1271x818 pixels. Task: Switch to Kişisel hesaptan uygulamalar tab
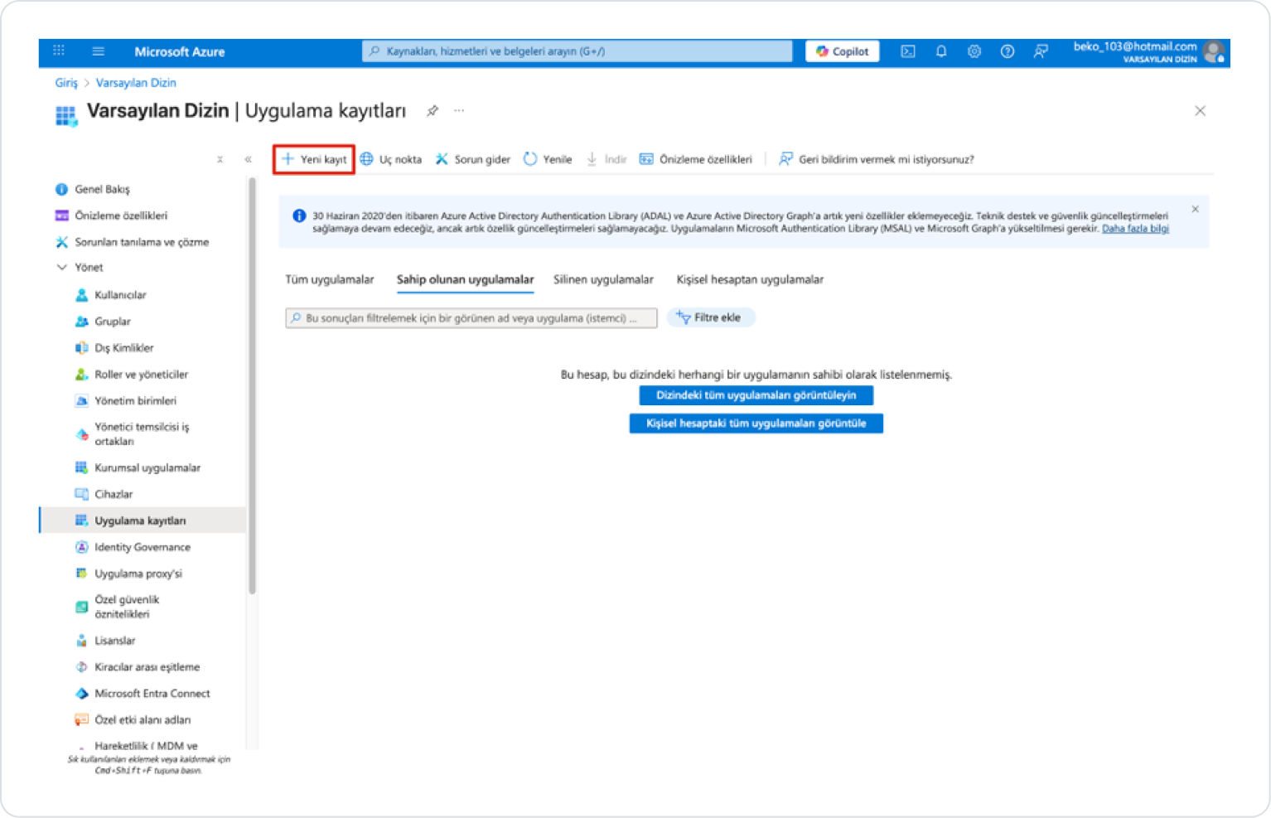pyautogui.click(x=750, y=280)
